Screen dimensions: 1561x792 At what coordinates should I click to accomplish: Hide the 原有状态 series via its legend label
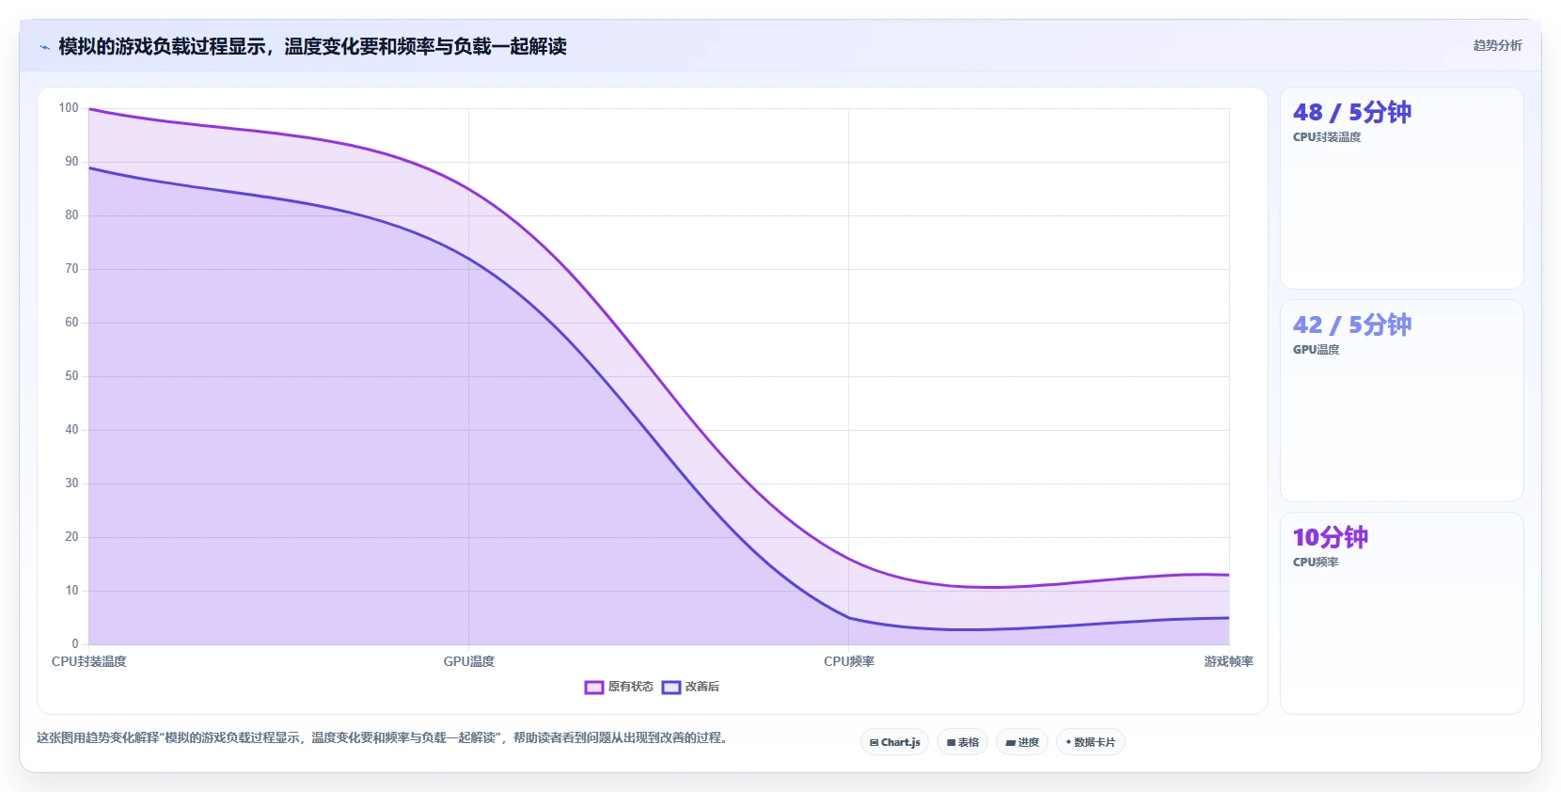coord(630,687)
